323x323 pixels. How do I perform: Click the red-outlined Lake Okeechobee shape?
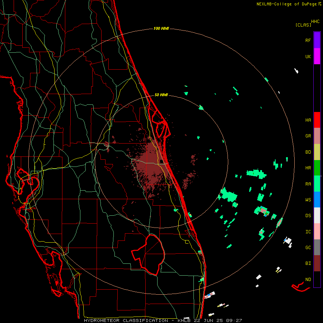coord(148,255)
